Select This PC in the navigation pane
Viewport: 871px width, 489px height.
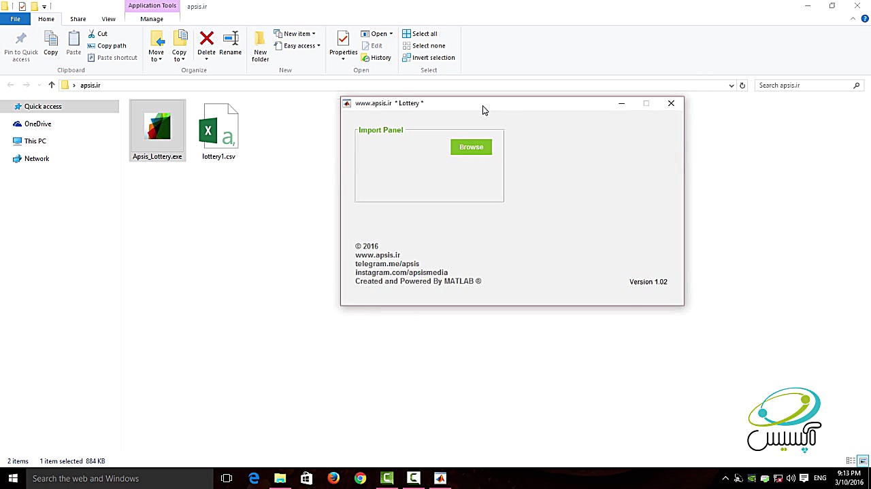tap(35, 141)
